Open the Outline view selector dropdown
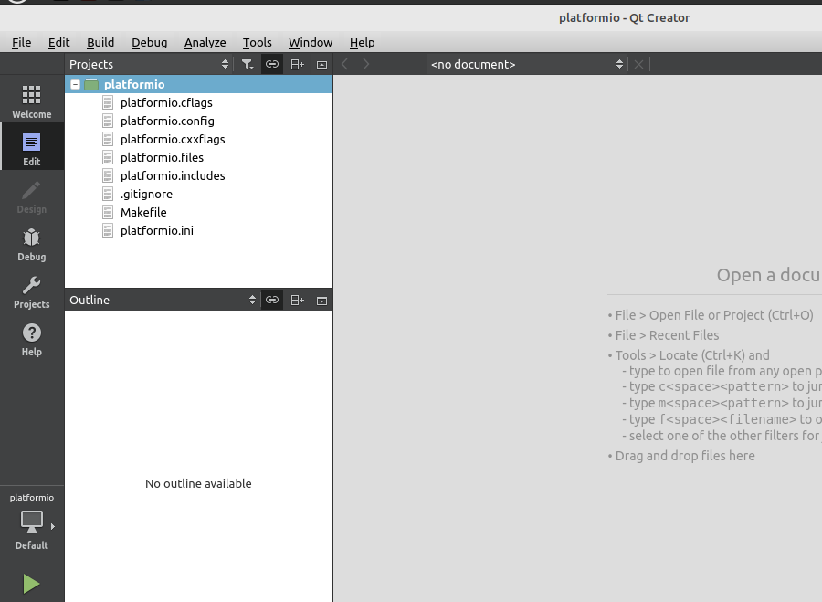822x602 pixels. pos(163,300)
